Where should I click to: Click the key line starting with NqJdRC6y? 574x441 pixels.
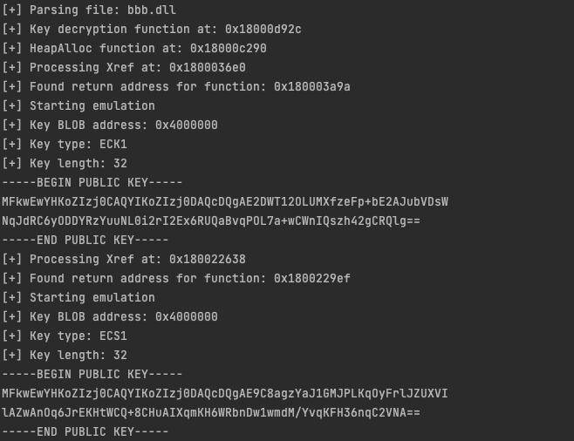(211, 220)
